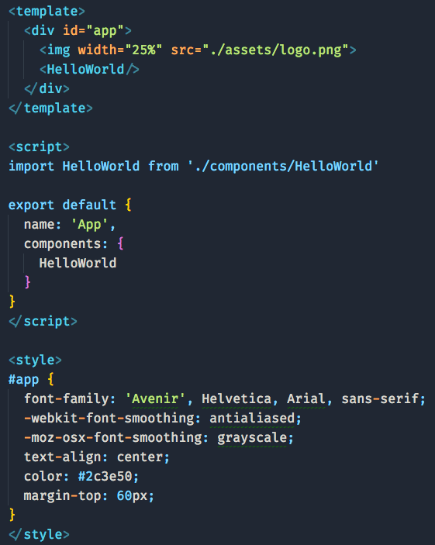Screen dimensions: 435x545
Task: Click the #2c3e50 color value
Action: [x=105, y=476]
